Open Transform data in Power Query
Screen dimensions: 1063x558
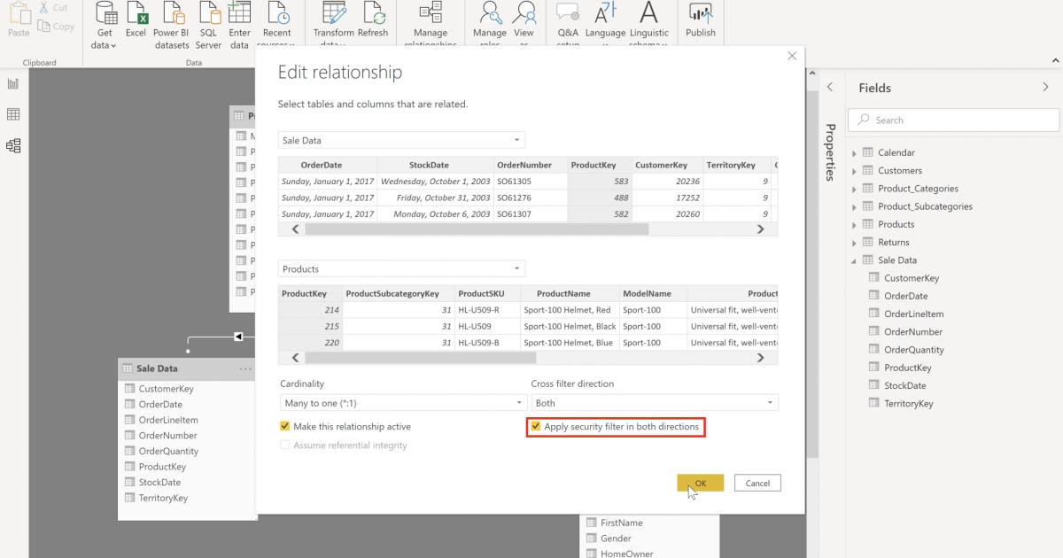pyautogui.click(x=334, y=22)
